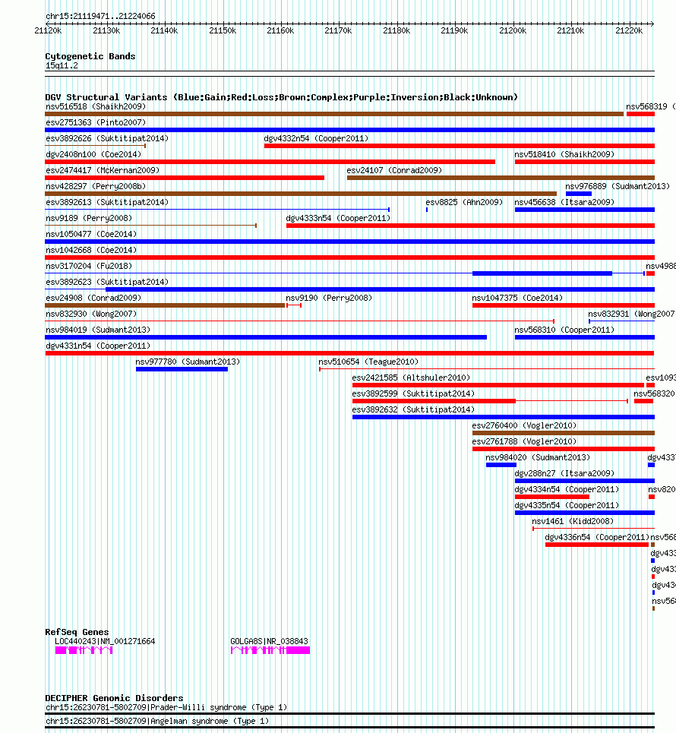
Task: Click esv2421585 (Altshuler2010) variant label
Action: [411, 378]
